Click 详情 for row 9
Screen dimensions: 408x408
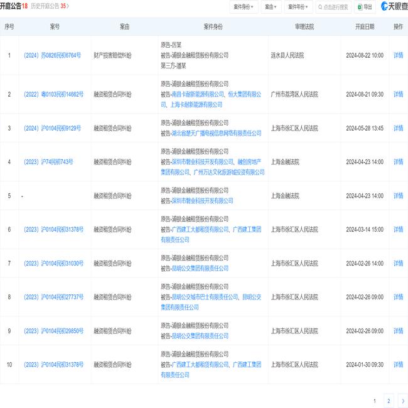click(x=398, y=331)
